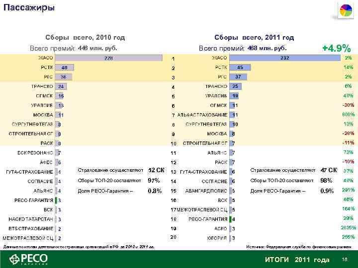The image size is (358, 268).
Task: Click green РЕСО-ГАРАНТИЯ bar in 2011 chart
Action: click(231, 219)
